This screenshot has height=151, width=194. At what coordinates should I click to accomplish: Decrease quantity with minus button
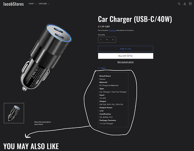[x=101, y=40]
